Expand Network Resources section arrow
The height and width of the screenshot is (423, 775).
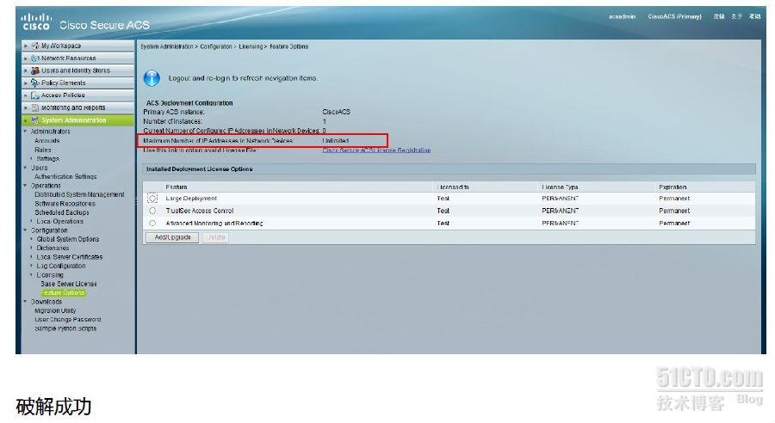pos(26,58)
